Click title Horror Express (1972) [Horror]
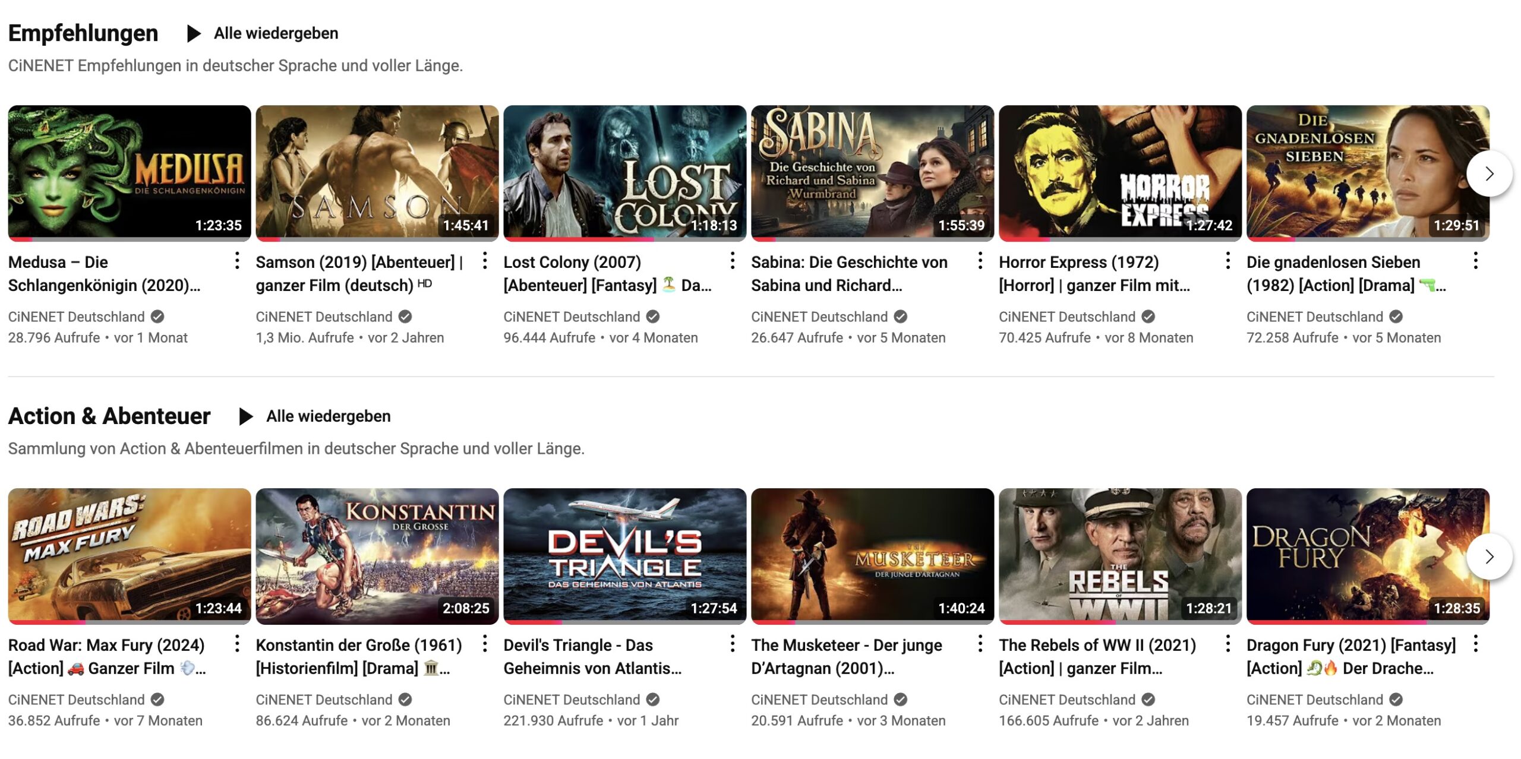The width and height of the screenshot is (1521, 759). tap(1095, 274)
